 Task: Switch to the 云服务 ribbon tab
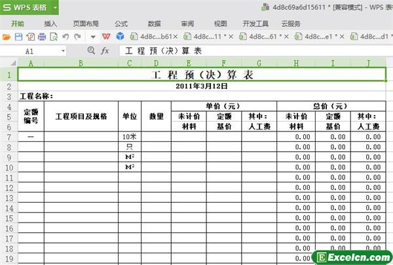click(x=291, y=24)
